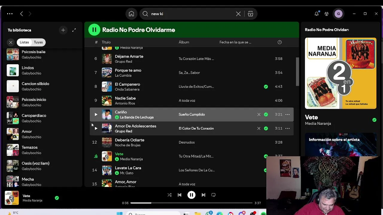Clear the search field text
This screenshot has height=215, width=383.
(x=238, y=14)
